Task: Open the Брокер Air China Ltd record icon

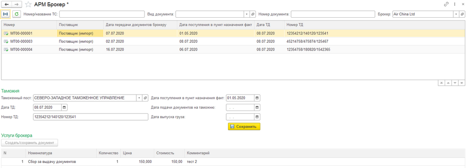Action: [462, 14]
